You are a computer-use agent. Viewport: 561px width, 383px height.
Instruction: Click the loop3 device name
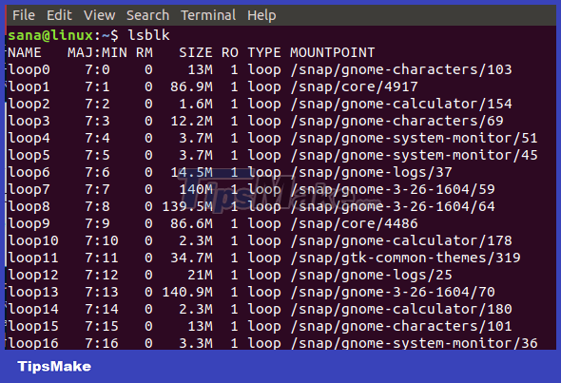29,121
